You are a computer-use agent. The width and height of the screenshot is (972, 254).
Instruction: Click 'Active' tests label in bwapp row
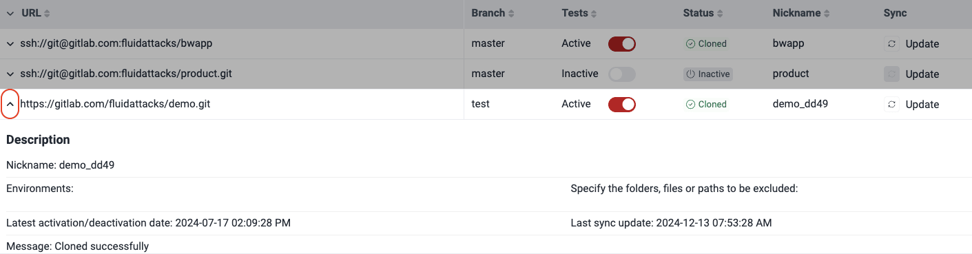(577, 43)
